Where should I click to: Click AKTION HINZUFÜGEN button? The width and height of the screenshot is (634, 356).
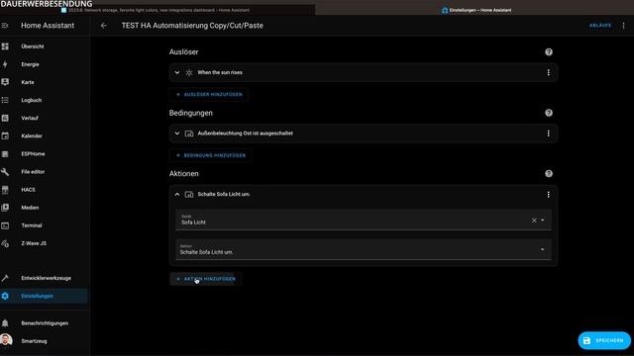(206, 279)
